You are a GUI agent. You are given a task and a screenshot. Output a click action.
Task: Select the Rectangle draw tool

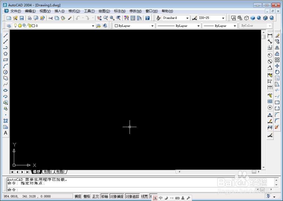(x=6, y=60)
